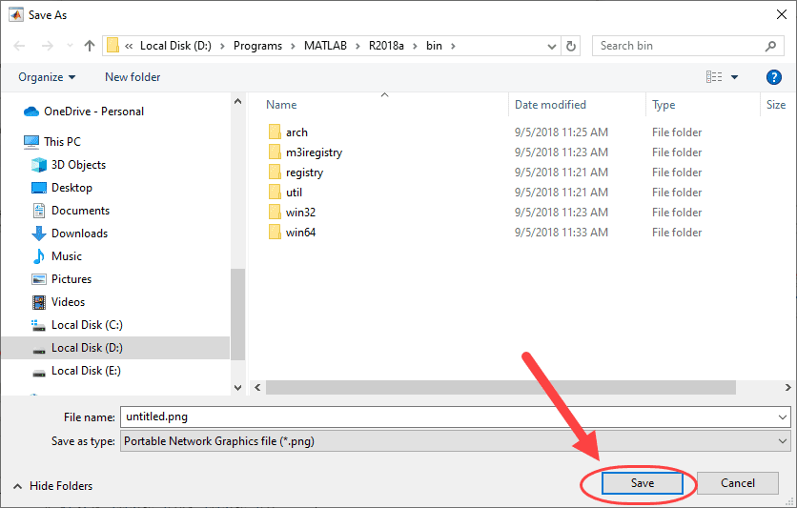Open the view options dropdown arrow
The height and width of the screenshot is (508, 797).
tap(734, 77)
